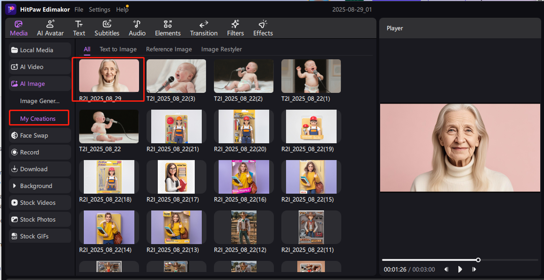
Task: Switch to Image Restyler tab
Action: 221,49
